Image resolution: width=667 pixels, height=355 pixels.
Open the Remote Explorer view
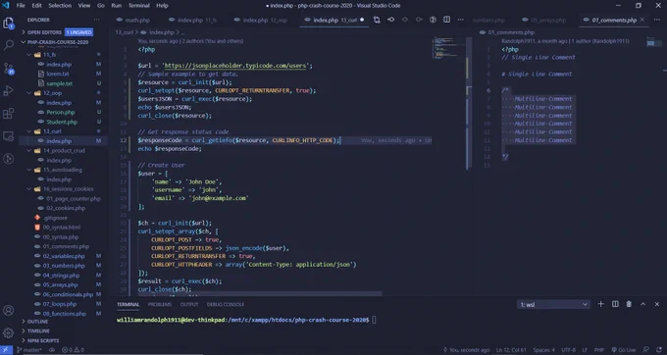[x=9, y=136]
